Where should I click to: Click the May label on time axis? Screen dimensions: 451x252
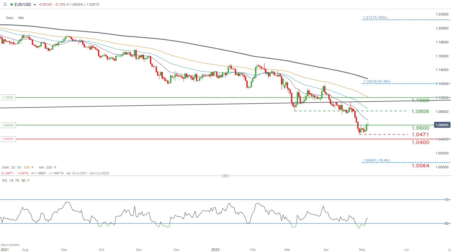(x=362, y=250)
